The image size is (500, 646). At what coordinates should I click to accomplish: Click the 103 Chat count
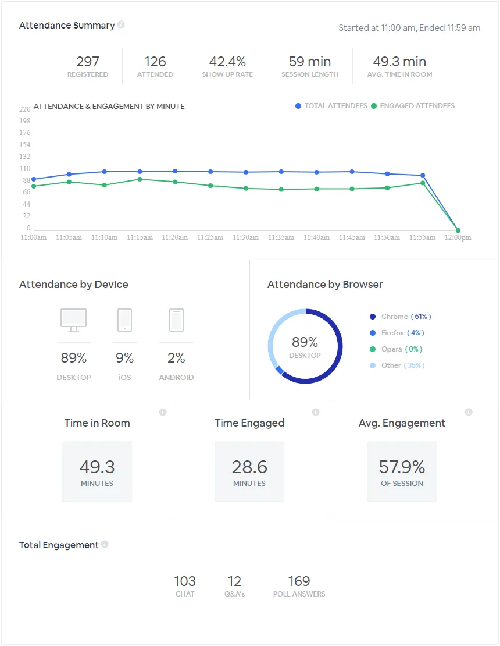(x=185, y=585)
